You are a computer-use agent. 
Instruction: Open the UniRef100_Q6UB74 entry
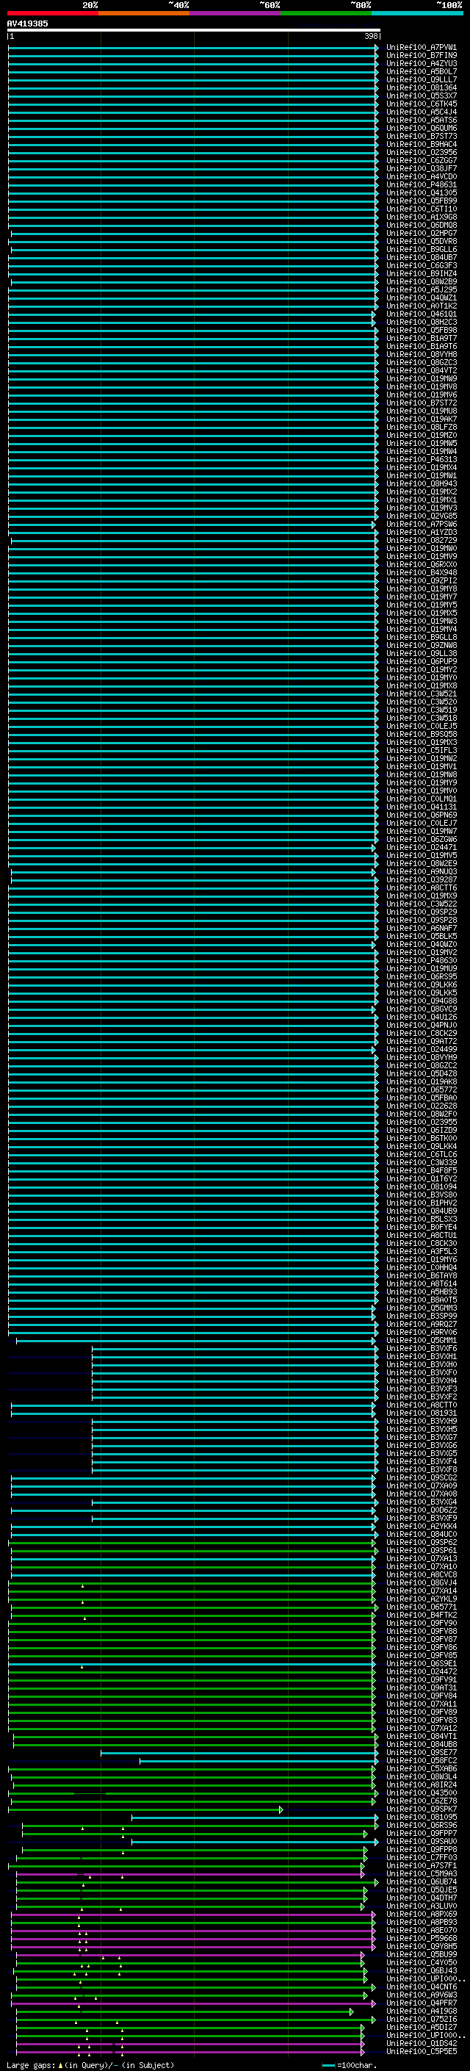[x=421, y=1881]
